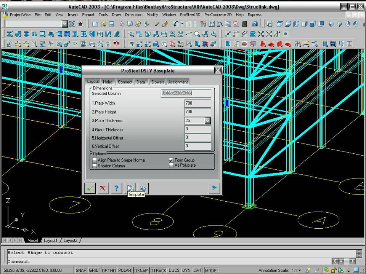The image size is (366, 274).
Task: Click the Open file icon
Action: click(x=103, y=24)
